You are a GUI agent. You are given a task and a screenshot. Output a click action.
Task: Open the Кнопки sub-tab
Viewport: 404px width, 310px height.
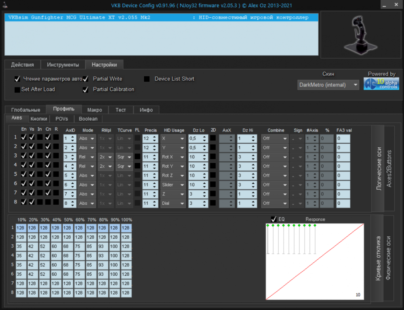(39, 119)
